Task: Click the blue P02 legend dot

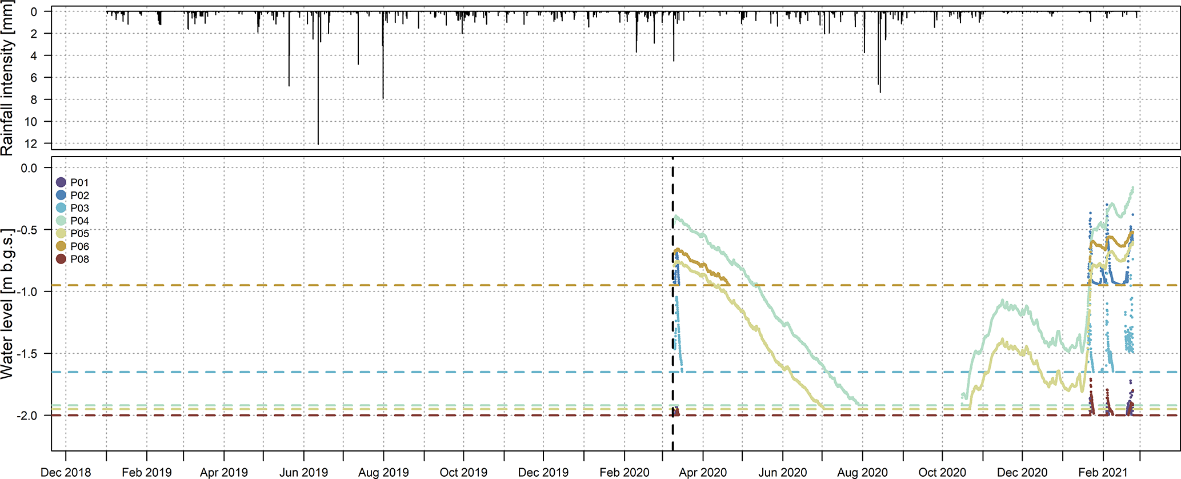Action: pyautogui.click(x=61, y=195)
